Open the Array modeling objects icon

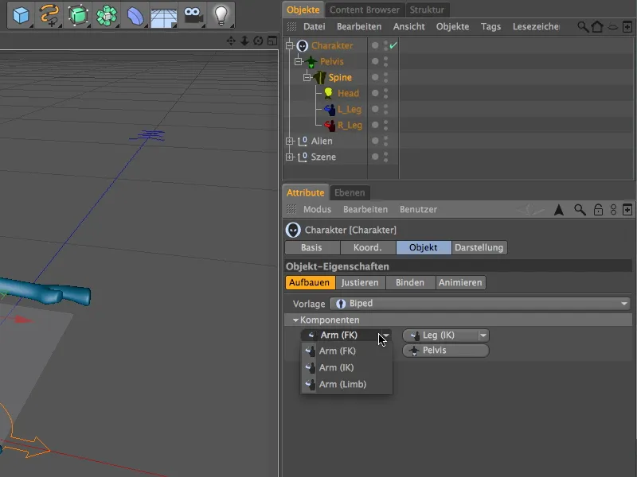[107, 15]
